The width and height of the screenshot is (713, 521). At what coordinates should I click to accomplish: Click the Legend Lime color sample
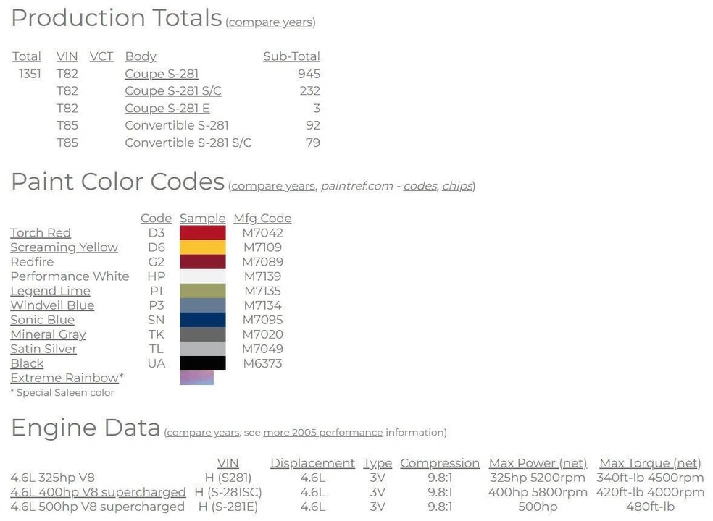click(x=202, y=291)
